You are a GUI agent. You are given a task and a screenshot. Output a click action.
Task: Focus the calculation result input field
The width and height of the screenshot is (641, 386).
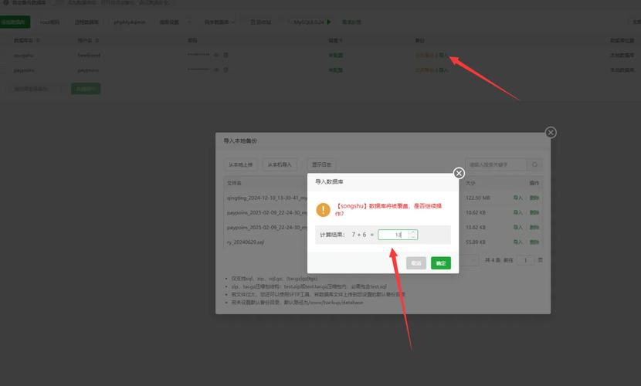click(393, 235)
